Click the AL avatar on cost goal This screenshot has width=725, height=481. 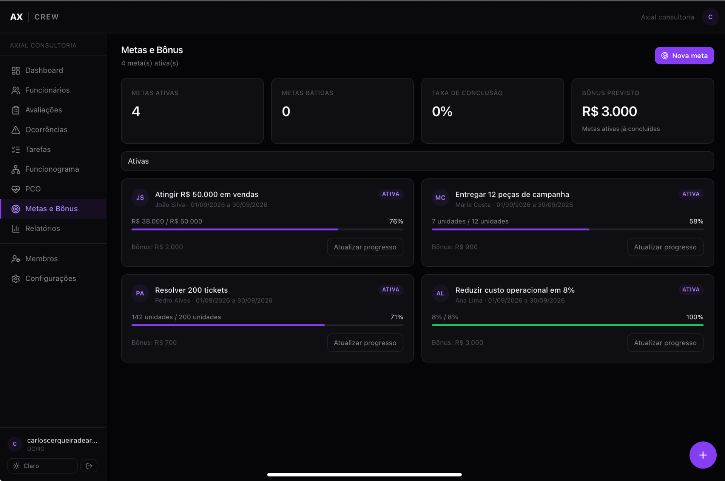[440, 293]
